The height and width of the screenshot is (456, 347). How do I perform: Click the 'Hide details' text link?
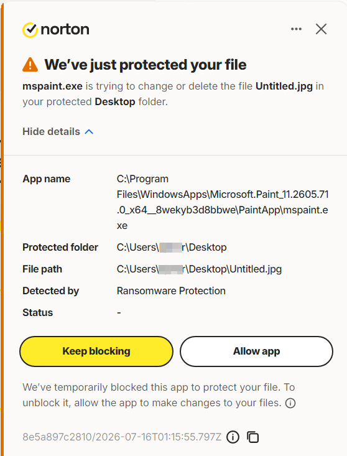click(51, 131)
